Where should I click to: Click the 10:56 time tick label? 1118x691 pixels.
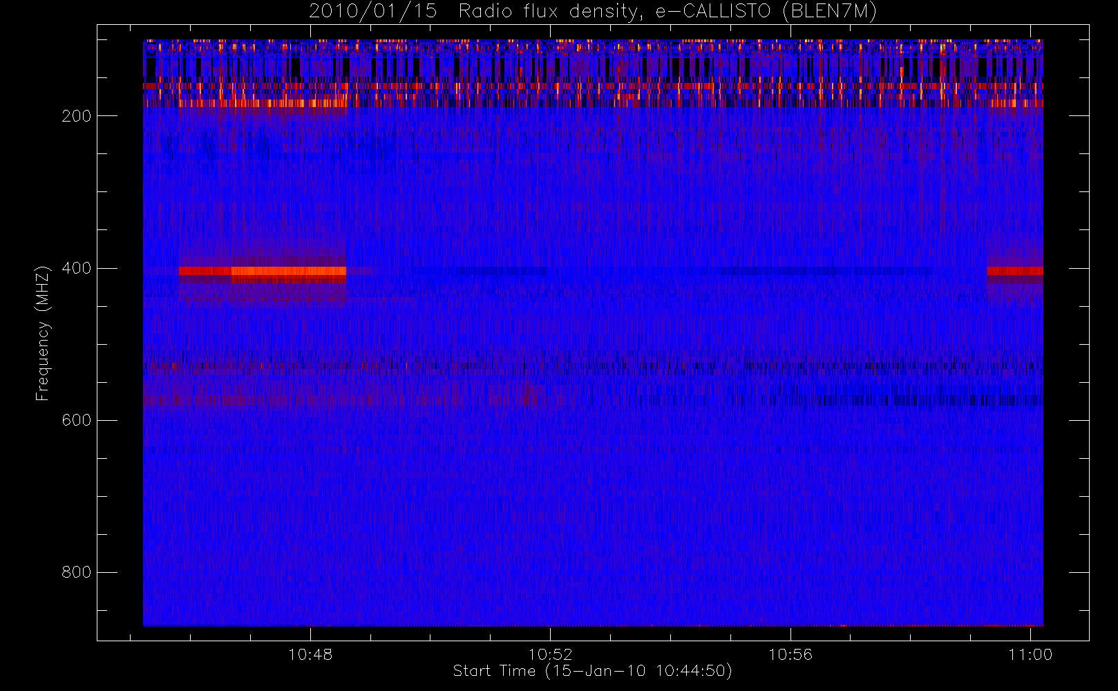790,654
